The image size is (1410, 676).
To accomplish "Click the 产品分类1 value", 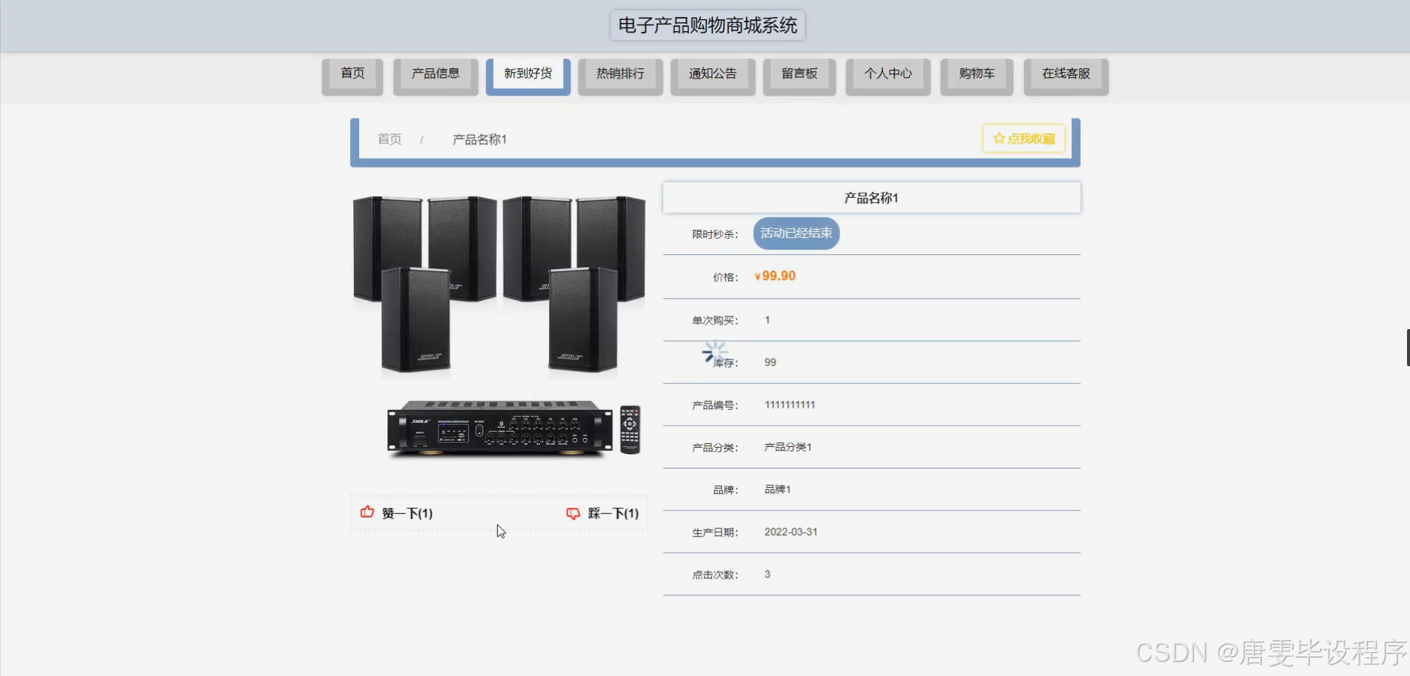I will click(788, 447).
